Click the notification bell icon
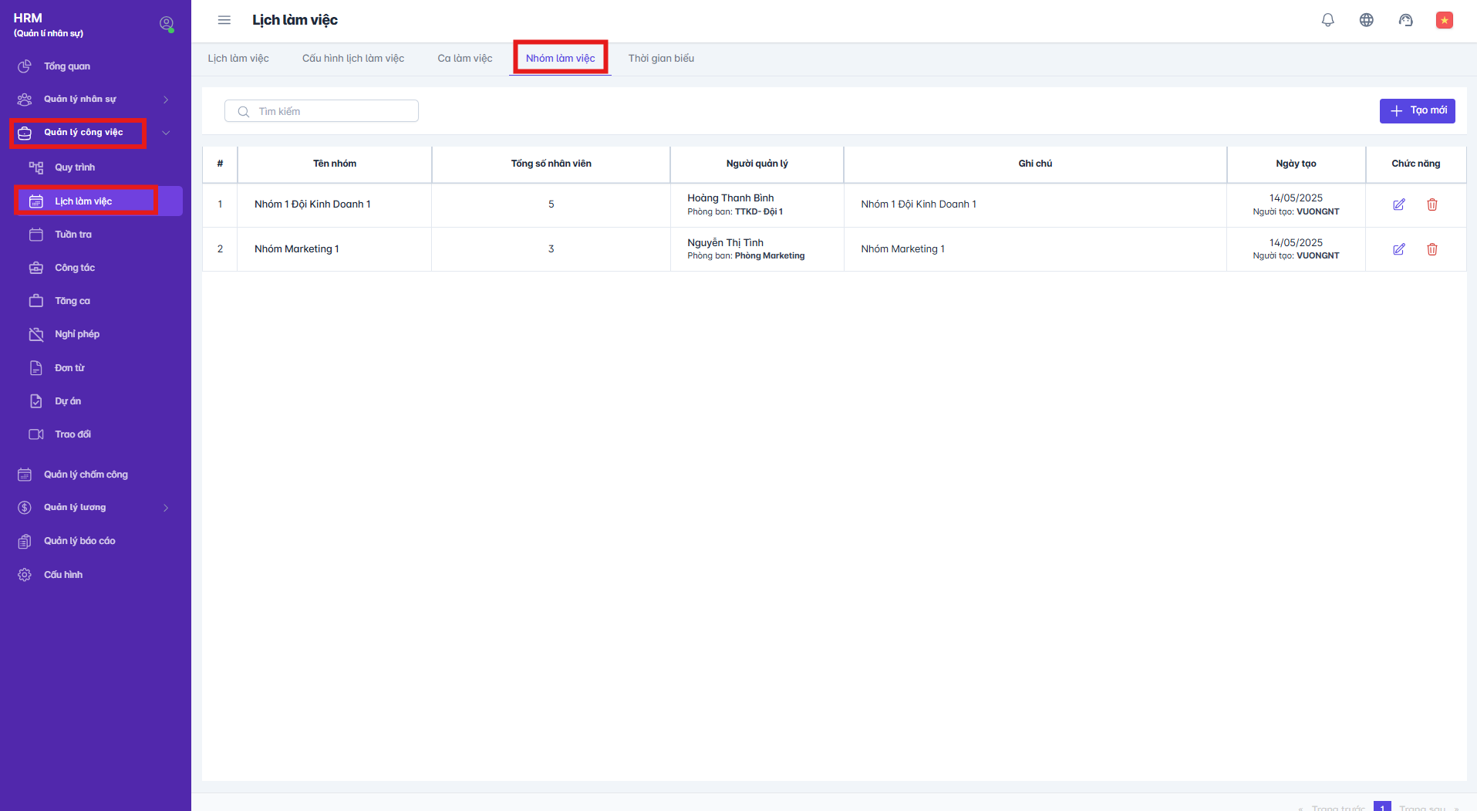Viewport: 1477px width, 811px height. click(x=1327, y=20)
